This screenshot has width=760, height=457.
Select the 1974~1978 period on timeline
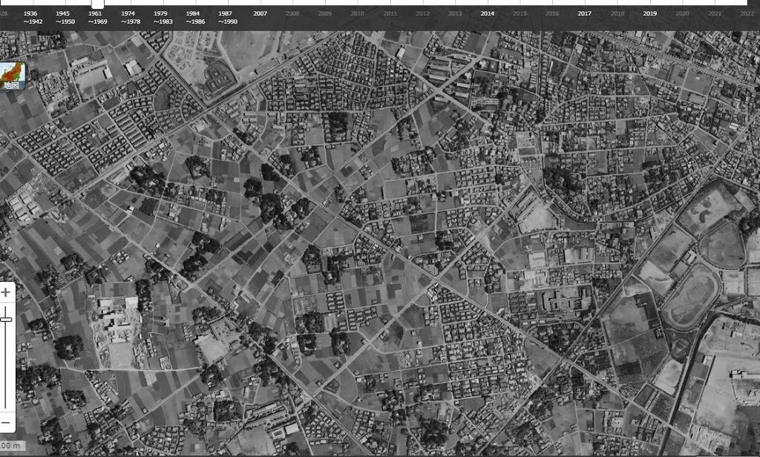(x=130, y=18)
